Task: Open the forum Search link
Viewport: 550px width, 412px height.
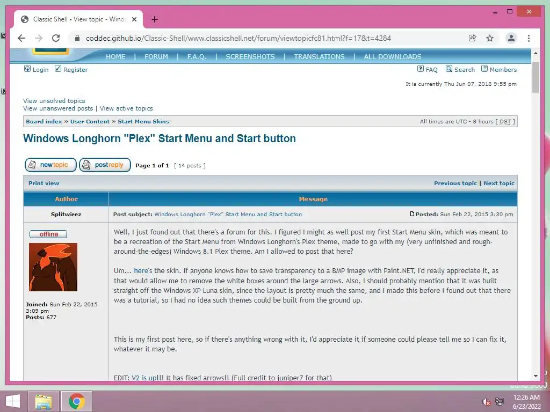Action: coord(465,70)
